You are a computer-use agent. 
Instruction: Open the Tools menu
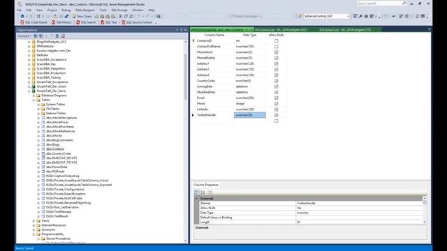point(103,10)
